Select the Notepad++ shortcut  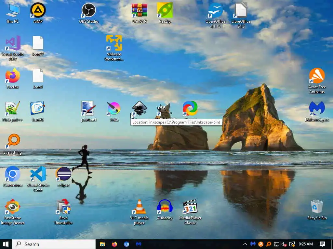coord(13,111)
